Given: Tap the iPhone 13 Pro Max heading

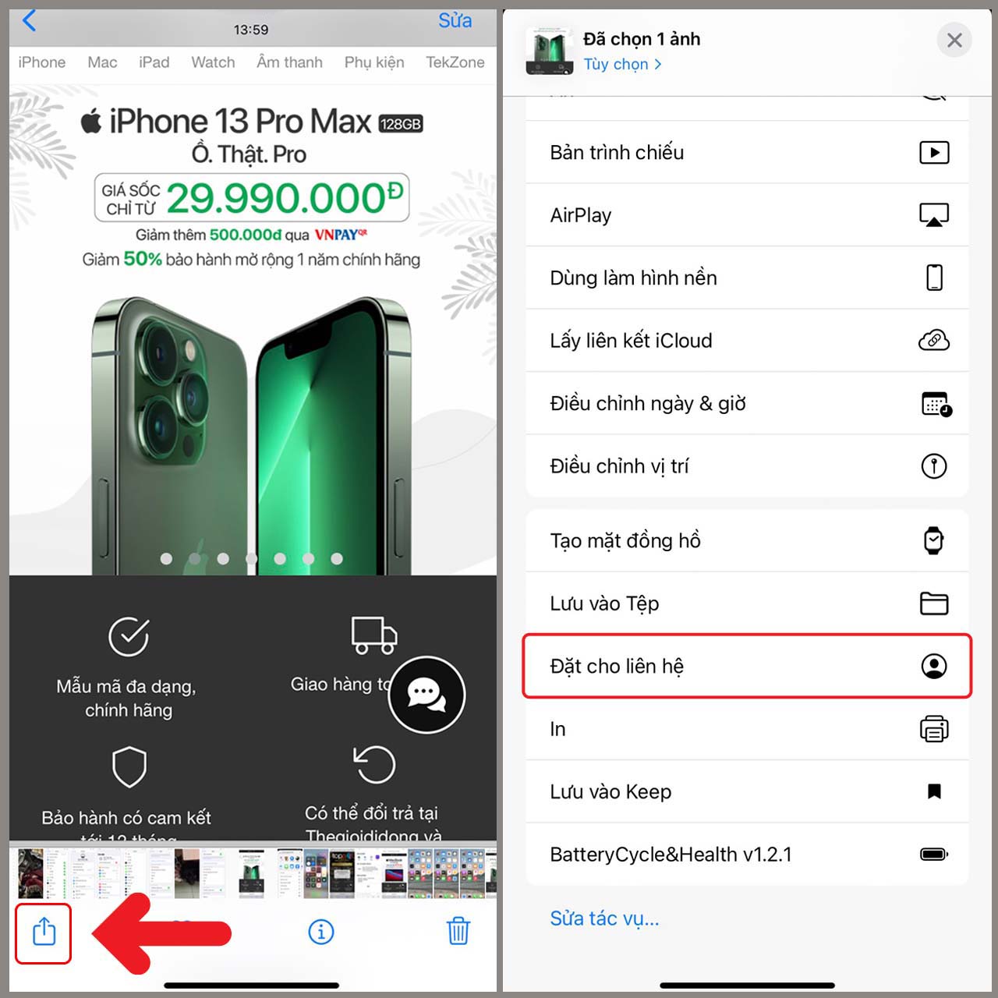Looking at the screenshot, I should [240, 122].
